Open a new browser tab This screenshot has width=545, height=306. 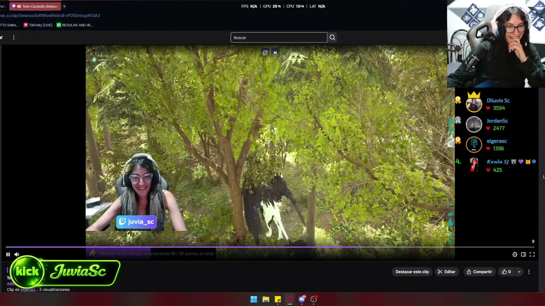coord(64,6)
